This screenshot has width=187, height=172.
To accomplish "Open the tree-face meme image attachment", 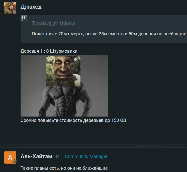I will coord(64,86).
